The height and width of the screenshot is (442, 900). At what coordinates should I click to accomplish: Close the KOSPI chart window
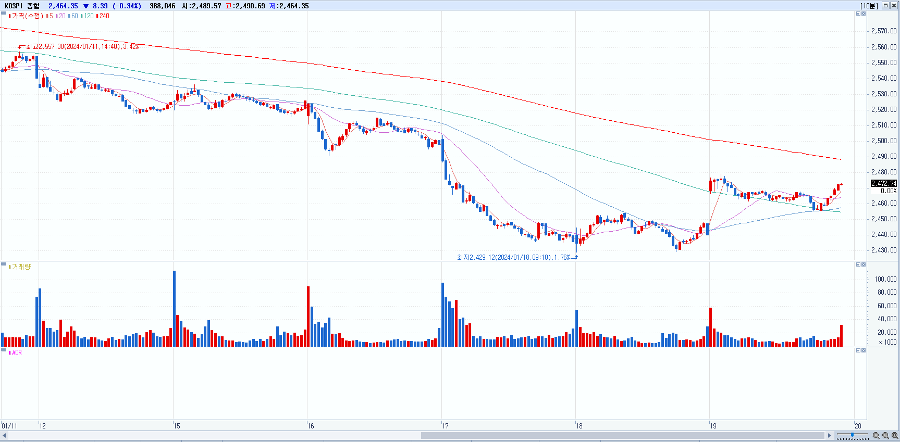tap(894, 6)
